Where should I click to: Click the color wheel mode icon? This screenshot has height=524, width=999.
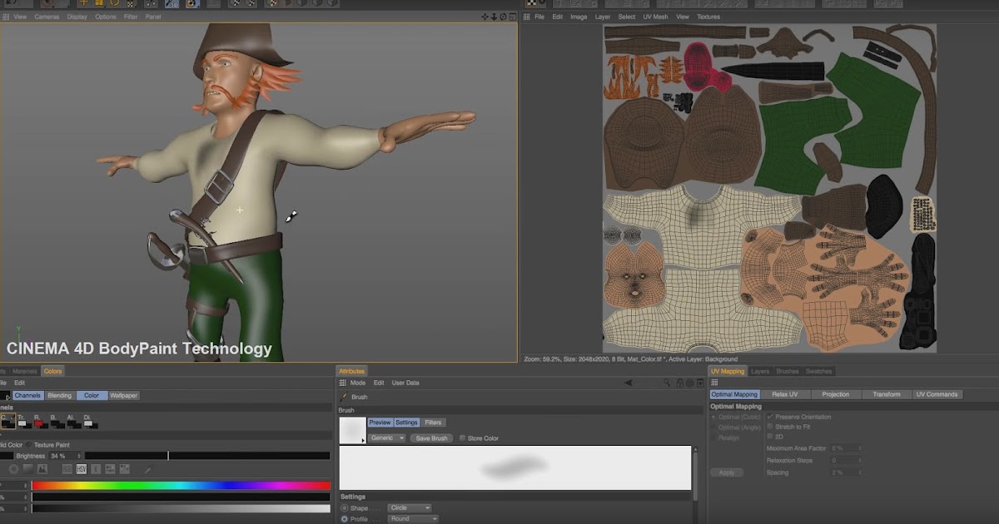(13, 469)
